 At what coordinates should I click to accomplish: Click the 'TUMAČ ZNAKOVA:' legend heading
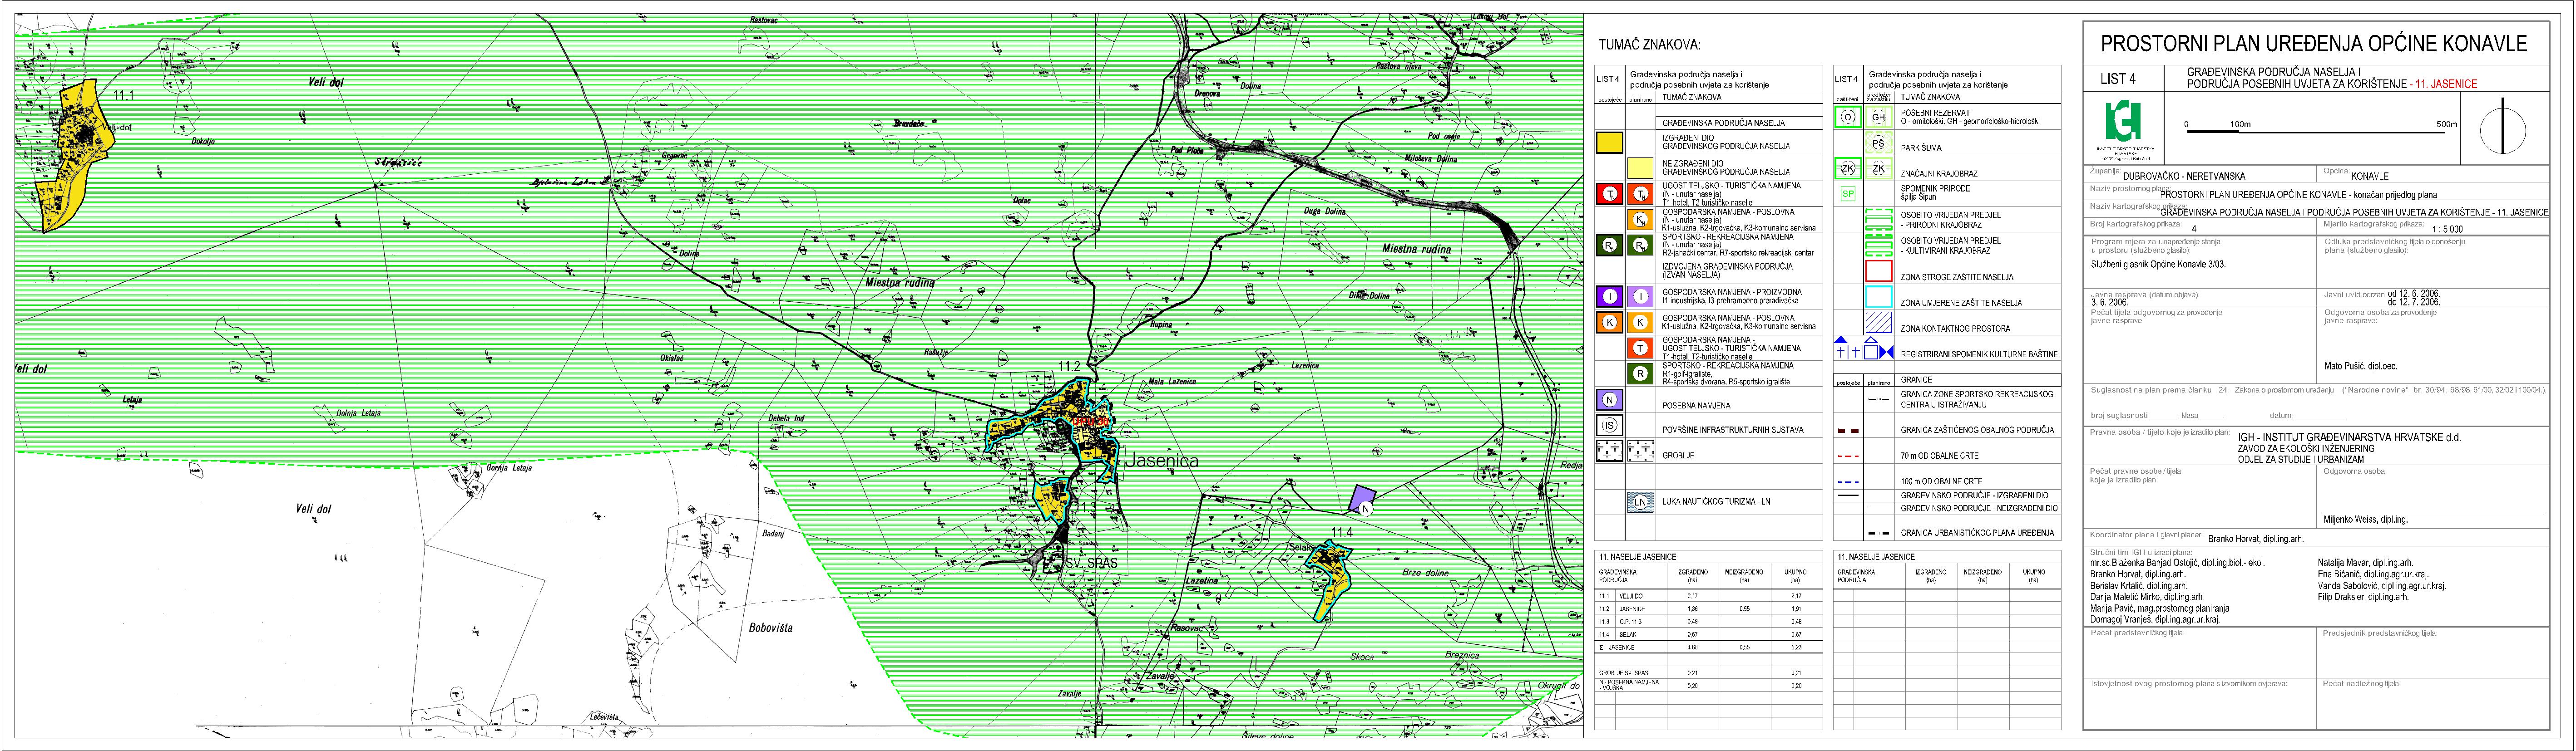coord(1650,46)
